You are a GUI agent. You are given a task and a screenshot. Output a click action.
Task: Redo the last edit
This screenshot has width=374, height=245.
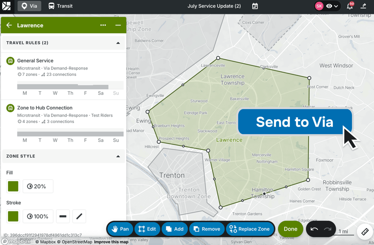328,229
